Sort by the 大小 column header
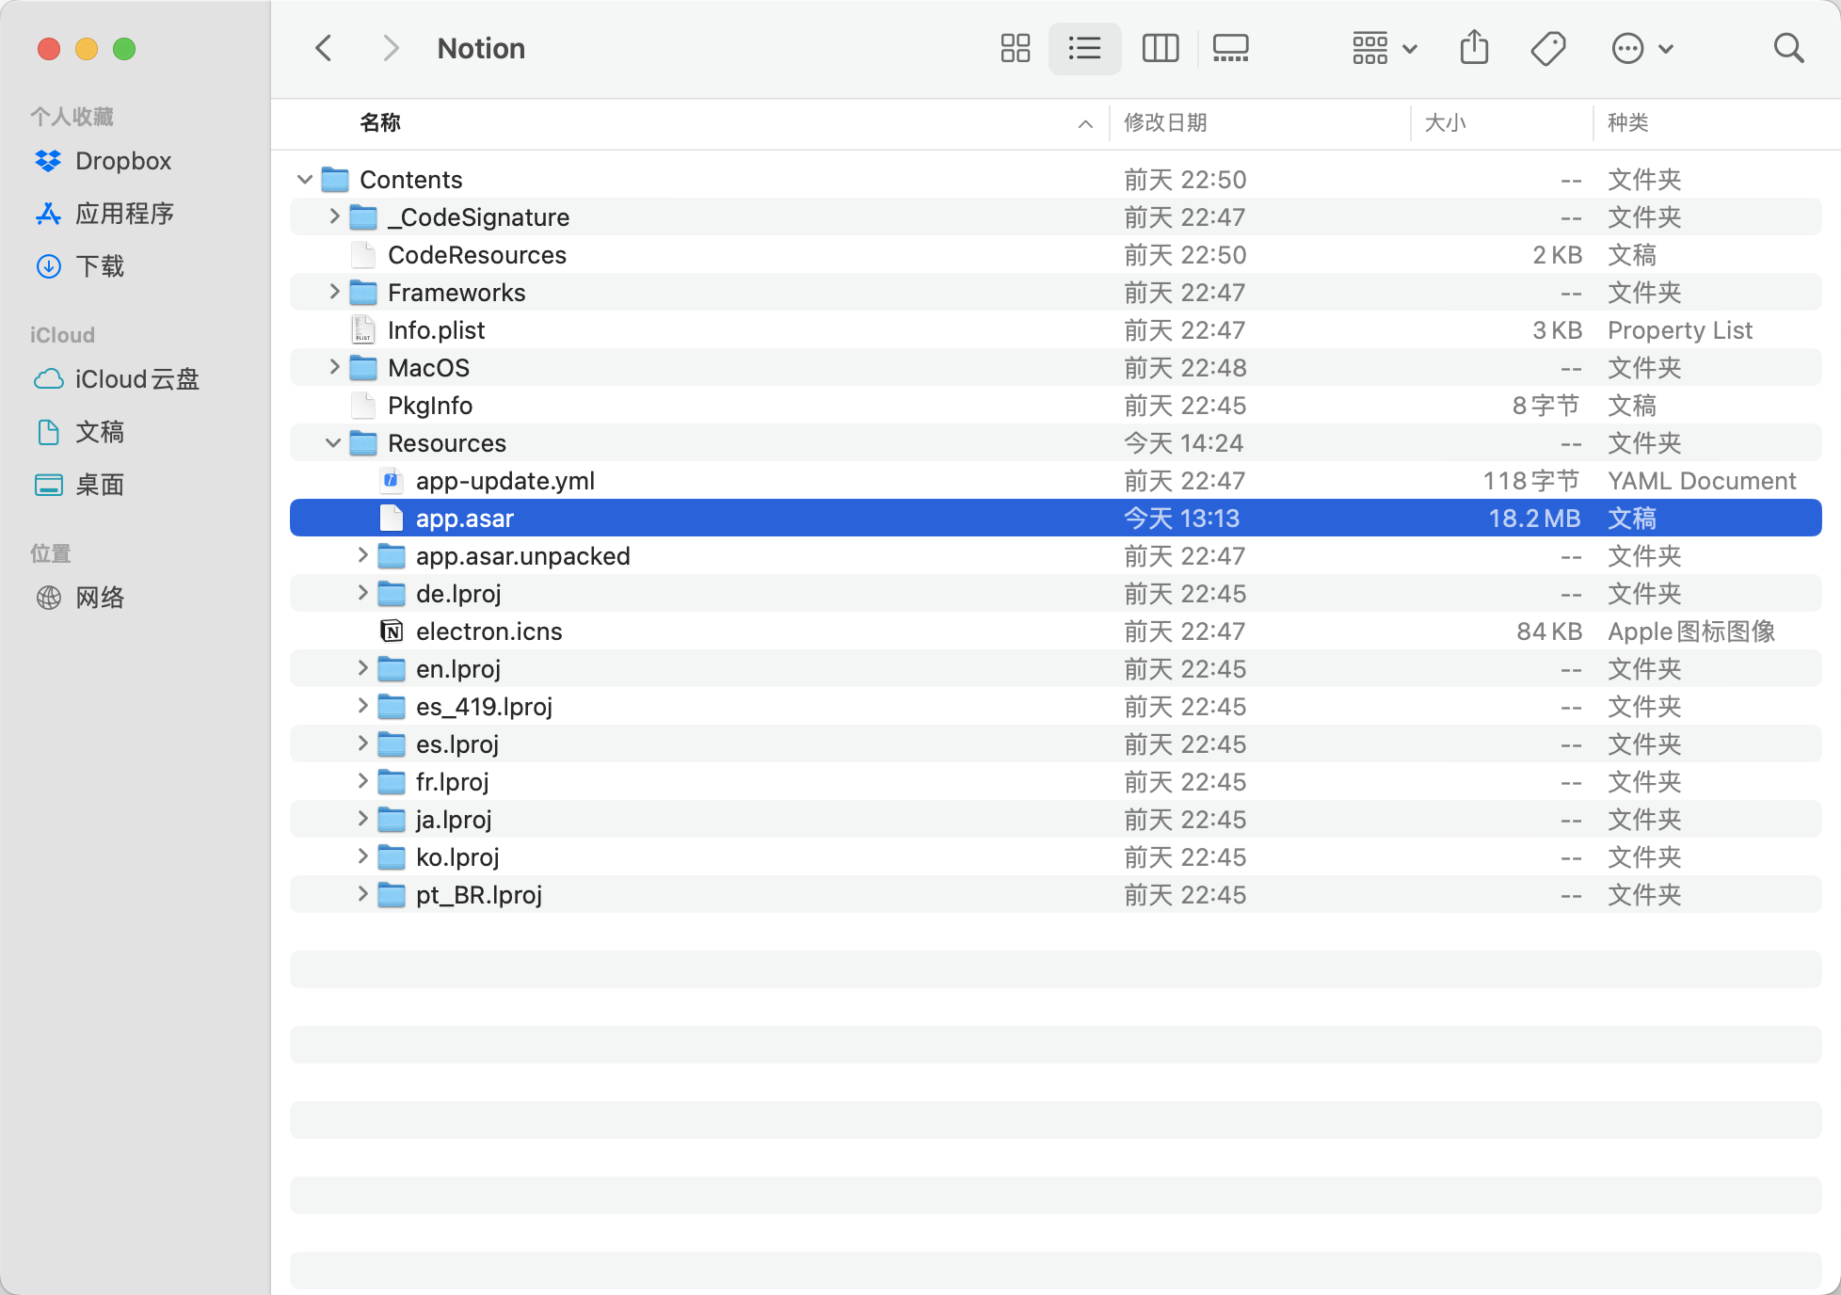This screenshot has height=1295, width=1841. point(1445,122)
